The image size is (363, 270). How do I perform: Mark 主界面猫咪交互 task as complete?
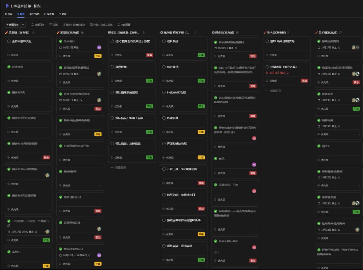(9, 41)
